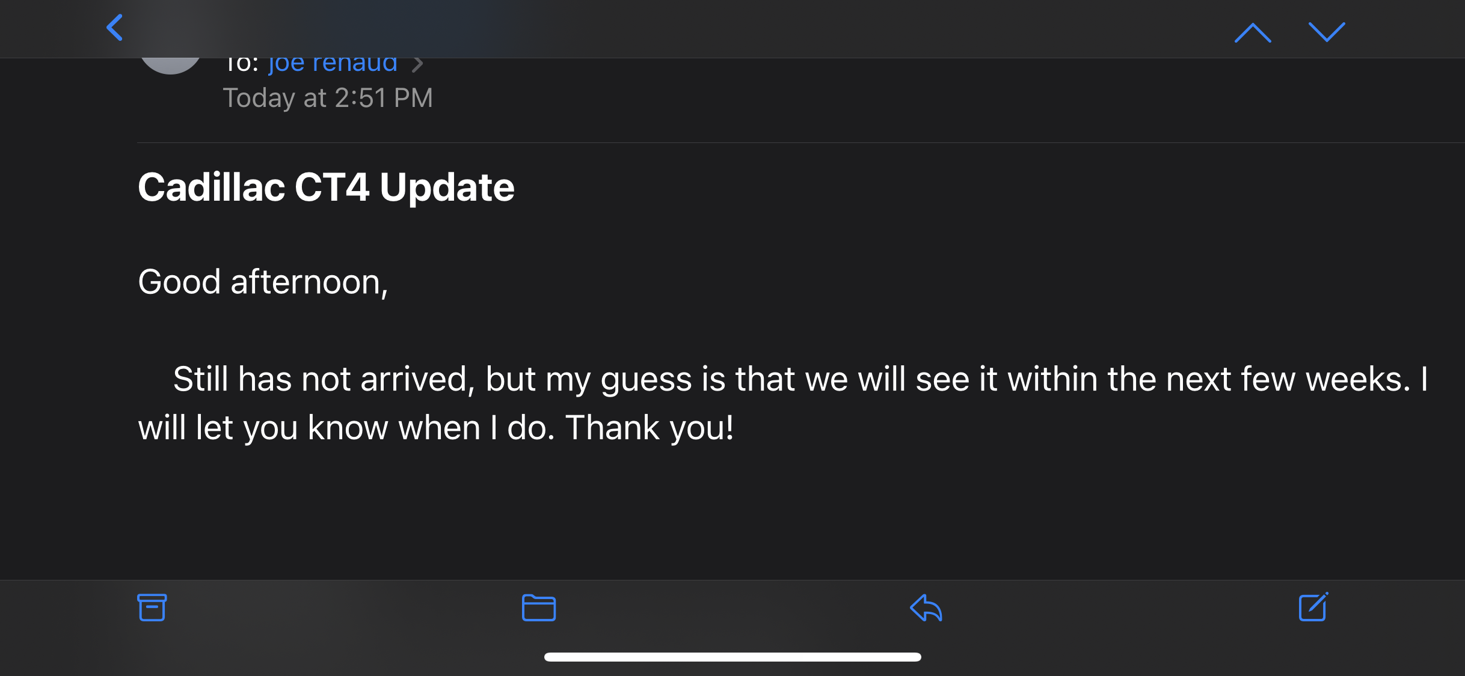Tap the reply arrow icon
The width and height of the screenshot is (1465, 676).
coord(926,607)
